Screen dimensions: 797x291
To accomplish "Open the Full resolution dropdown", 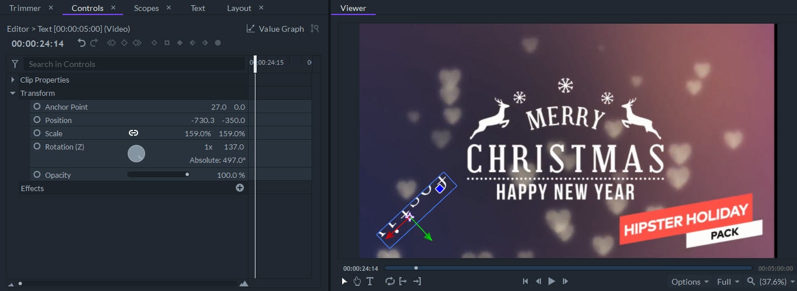I will click(x=728, y=282).
